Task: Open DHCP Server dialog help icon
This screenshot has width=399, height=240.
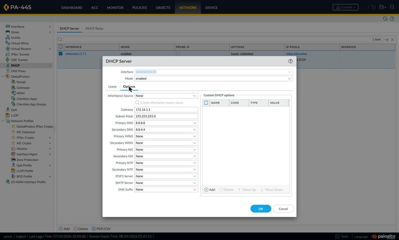Action: click(x=290, y=61)
